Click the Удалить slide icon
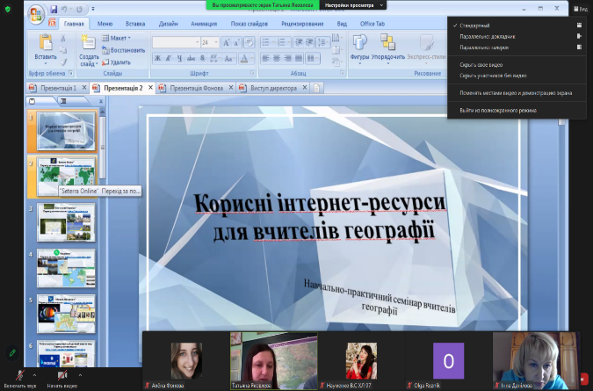The image size is (593, 391). click(115, 62)
